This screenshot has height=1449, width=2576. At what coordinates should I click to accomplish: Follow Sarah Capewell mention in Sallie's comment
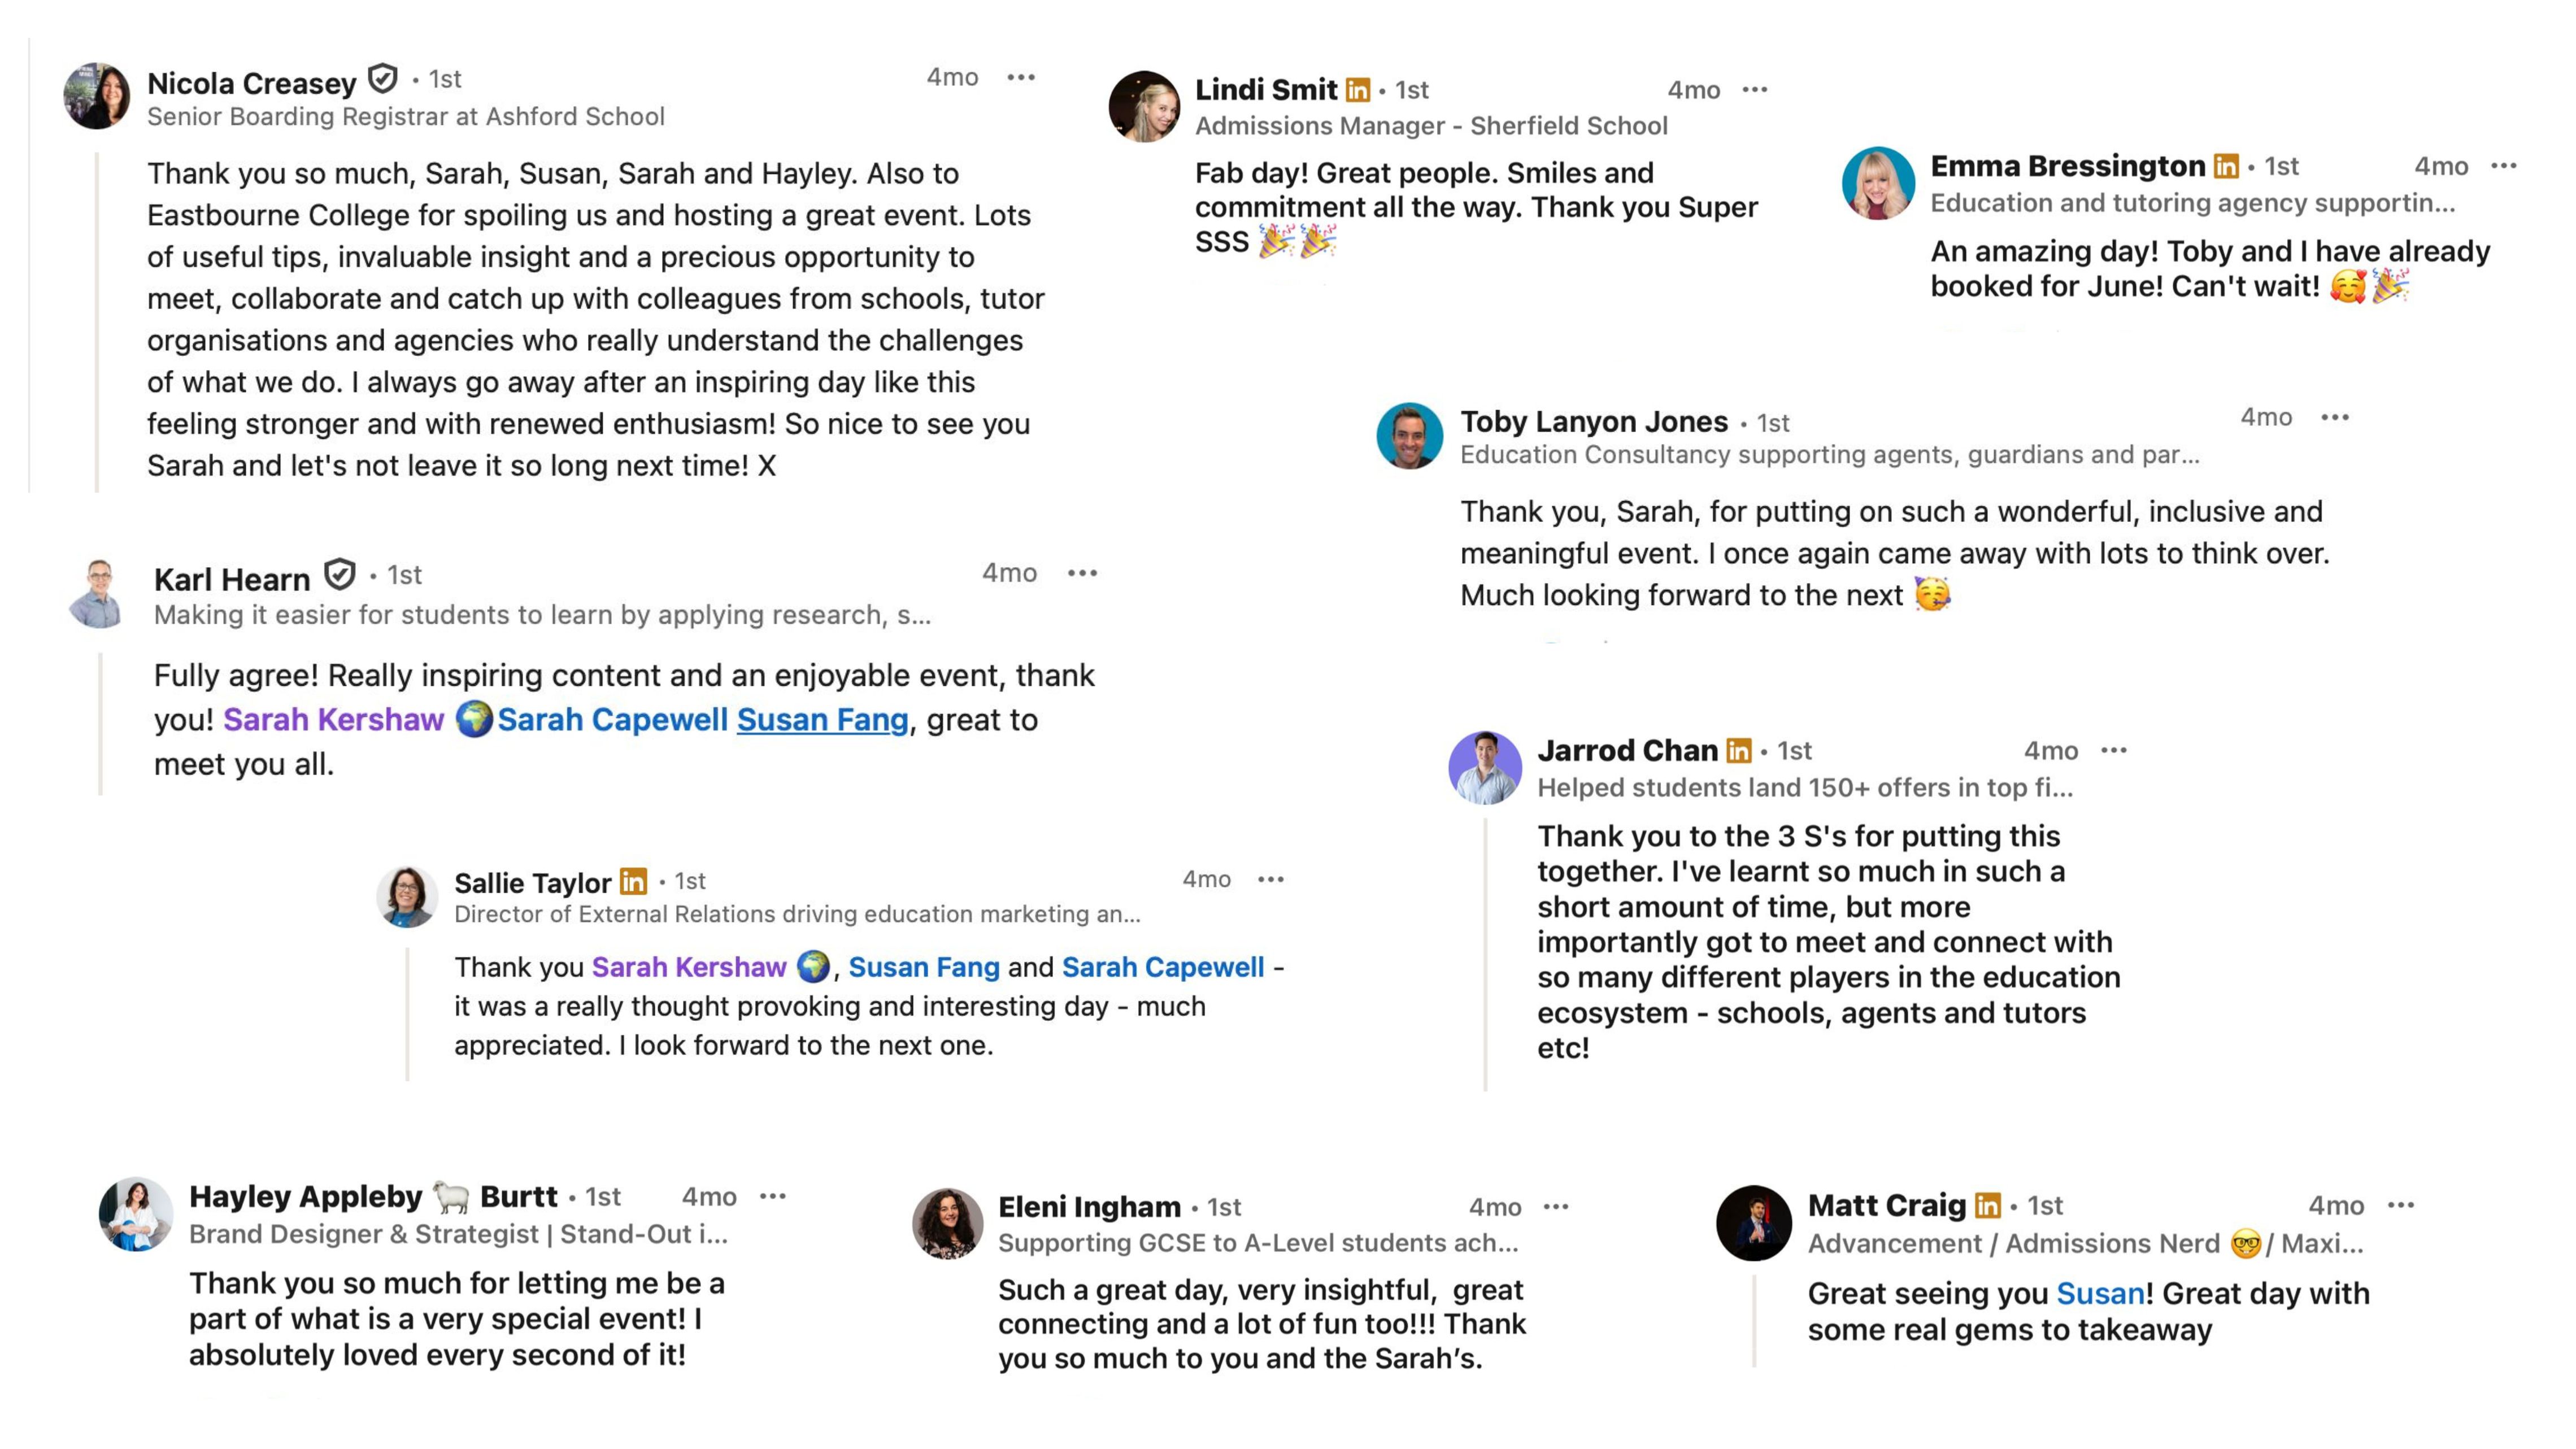1162,967
